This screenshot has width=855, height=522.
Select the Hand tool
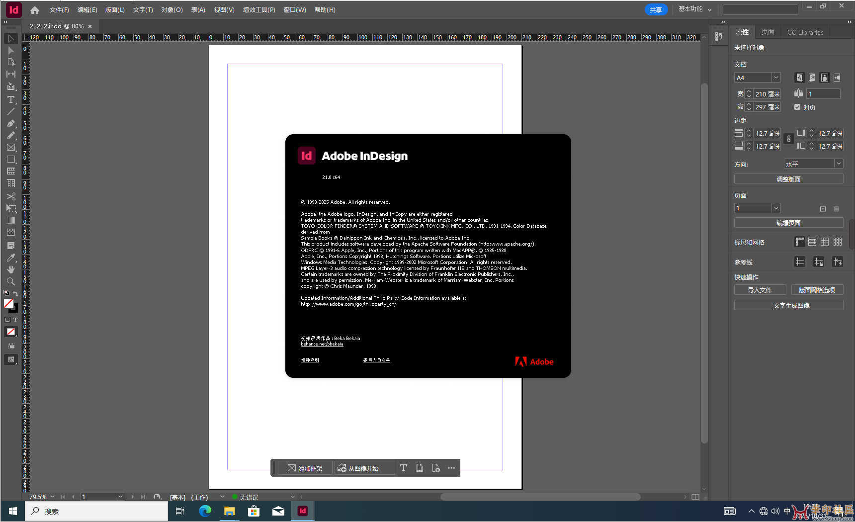pyautogui.click(x=11, y=269)
